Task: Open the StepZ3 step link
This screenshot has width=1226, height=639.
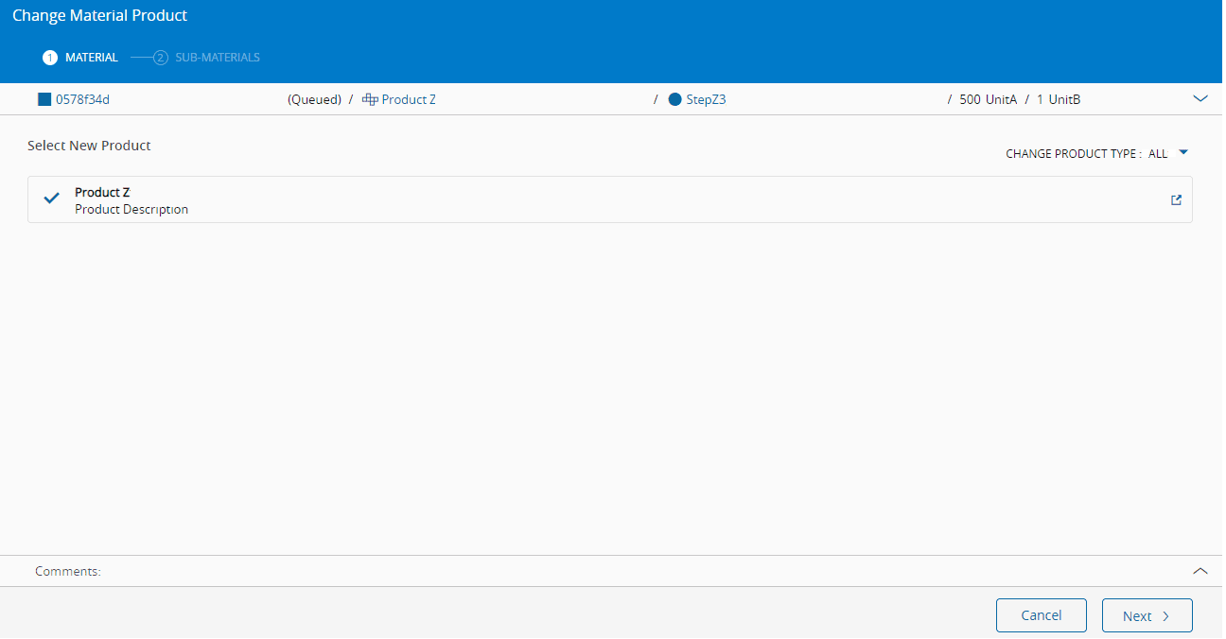Action: 706,99
